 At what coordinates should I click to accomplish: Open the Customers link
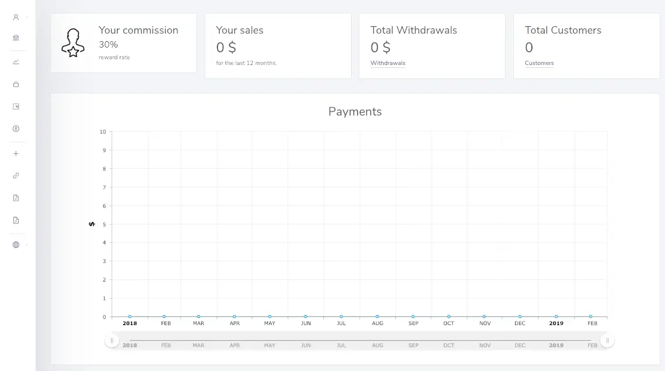(539, 63)
